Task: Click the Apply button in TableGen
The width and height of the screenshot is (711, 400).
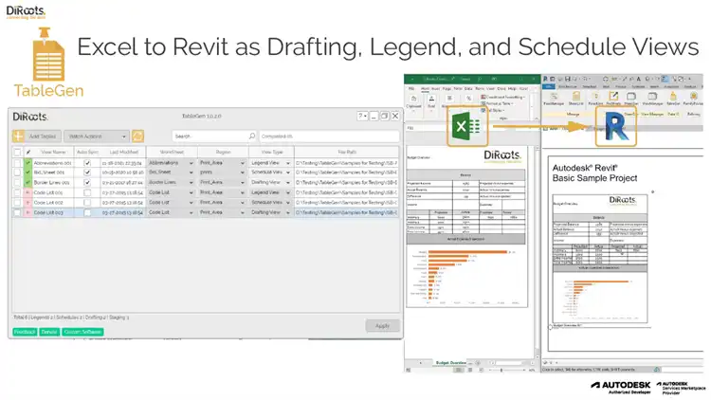Action: [x=382, y=326]
